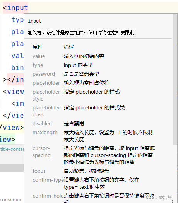Click the '属性' column header
The width and height of the screenshot is (178, 203).
click(x=38, y=47)
